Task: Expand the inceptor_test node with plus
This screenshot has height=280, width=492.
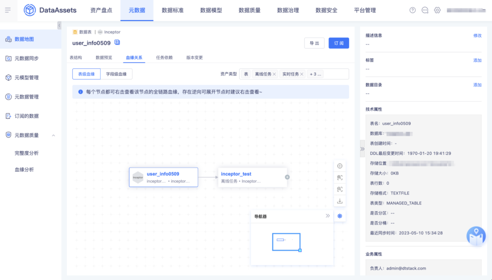Action: coord(287,177)
